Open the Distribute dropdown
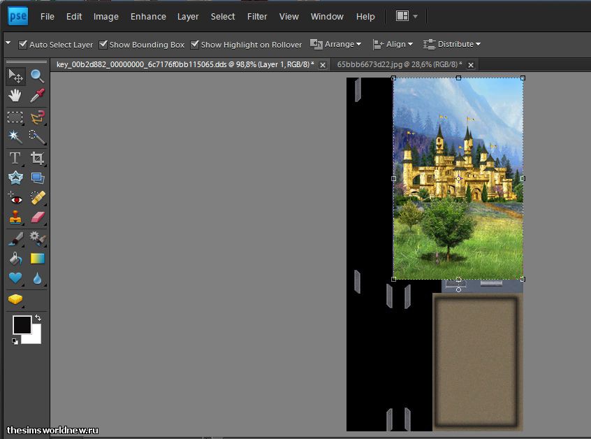The image size is (591, 439). 451,44
